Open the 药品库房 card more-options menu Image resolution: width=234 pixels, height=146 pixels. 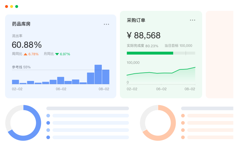[106, 24]
